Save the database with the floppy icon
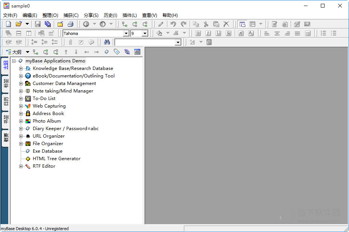Viewport: 349px width, 232px height. (x=38, y=24)
